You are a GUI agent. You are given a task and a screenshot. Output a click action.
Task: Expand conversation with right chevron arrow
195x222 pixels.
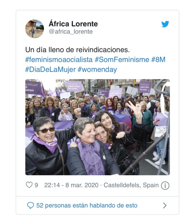(x=165, y=206)
